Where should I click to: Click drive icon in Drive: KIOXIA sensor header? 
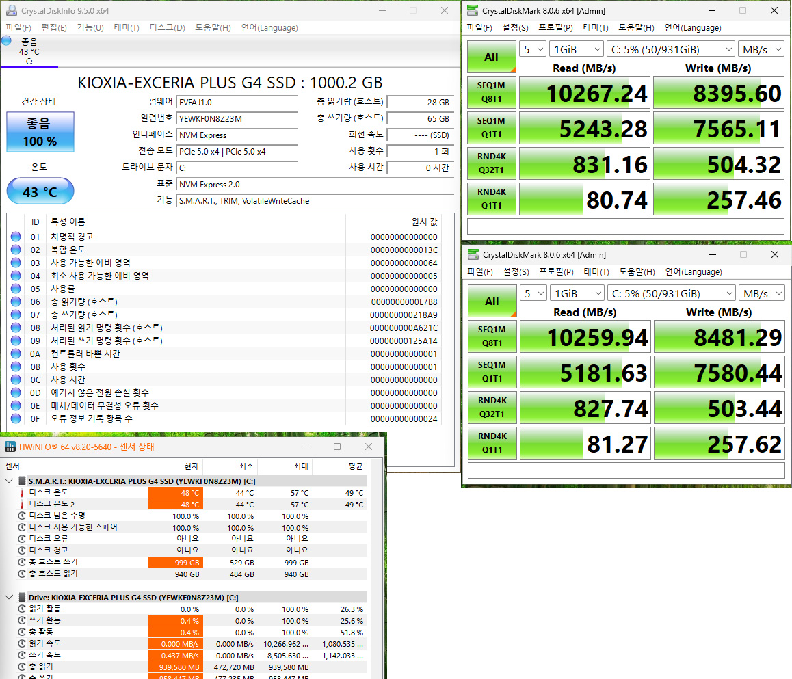tap(22, 597)
